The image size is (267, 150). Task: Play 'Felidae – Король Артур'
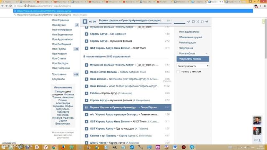pos(86,93)
